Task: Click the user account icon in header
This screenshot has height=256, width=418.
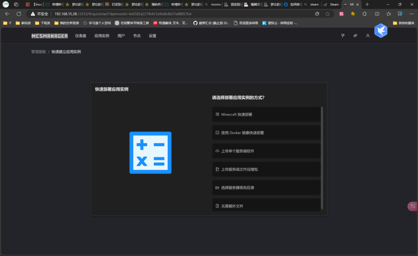Action: tap(367, 36)
